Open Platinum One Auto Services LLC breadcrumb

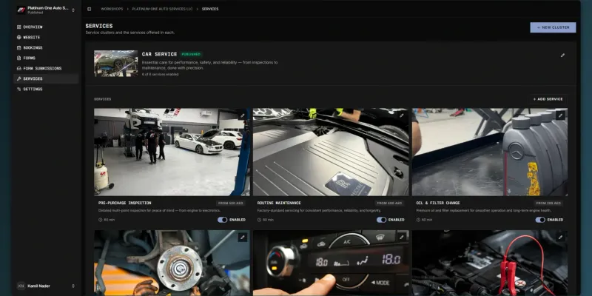[162, 9]
